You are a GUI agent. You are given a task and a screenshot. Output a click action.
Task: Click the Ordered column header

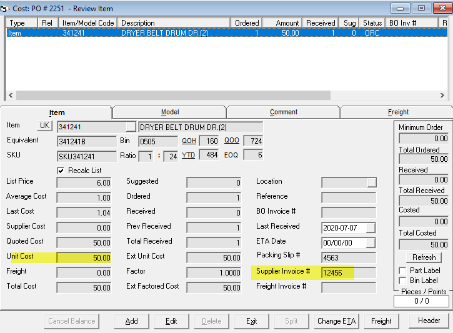click(x=246, y=23)
